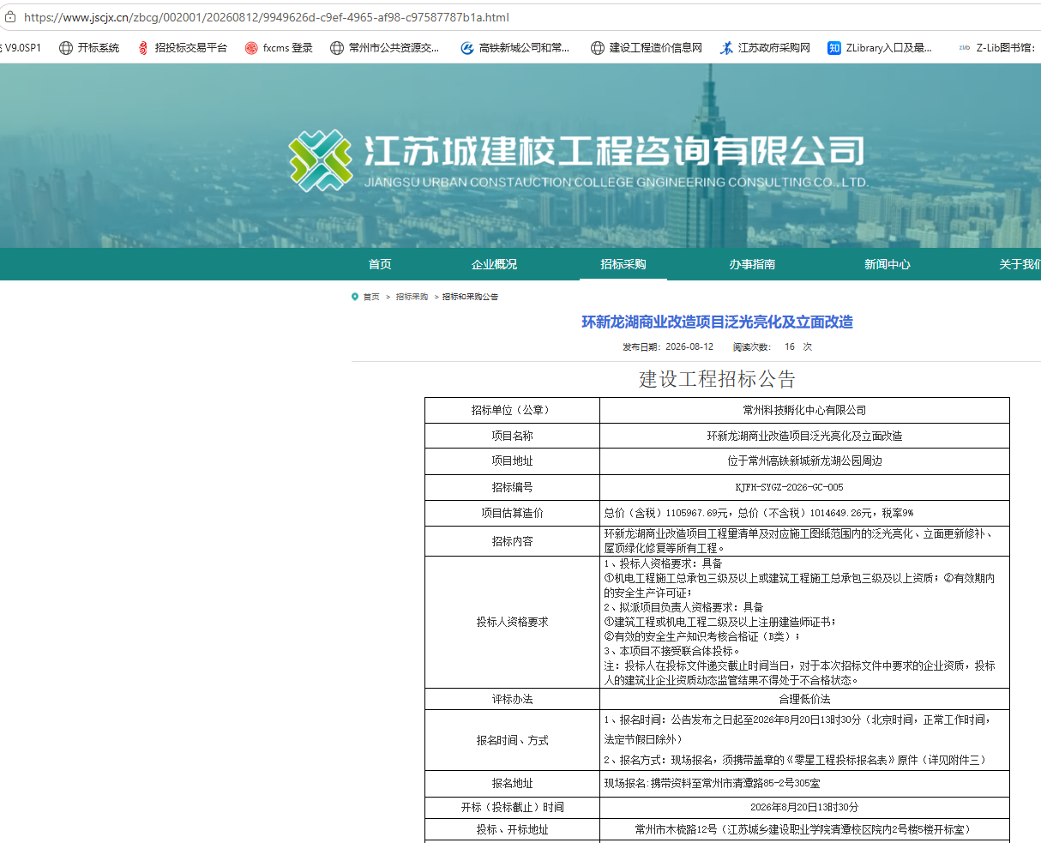Click the 项目地址 label cell

(x=512, y=461)
